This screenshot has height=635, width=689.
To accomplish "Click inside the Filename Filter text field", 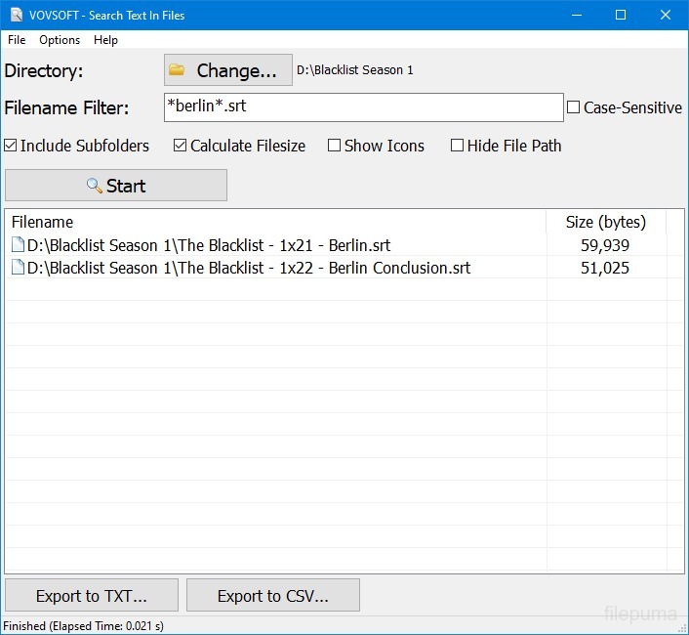I will coord(363,107).
